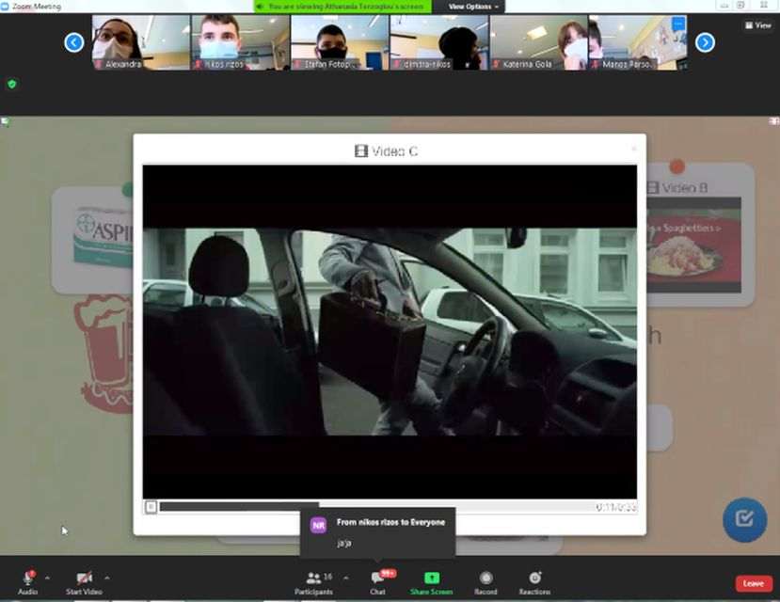780x602 pixels.
Task: Select Stefan Fotop video thumbnail
Action: coord(340,42)
